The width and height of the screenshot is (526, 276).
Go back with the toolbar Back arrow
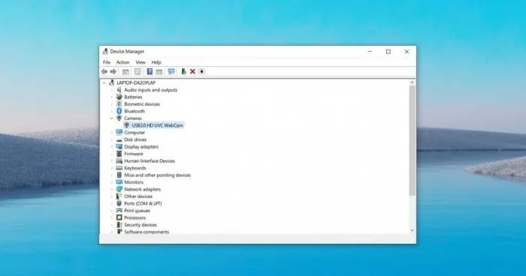[104, 72]
